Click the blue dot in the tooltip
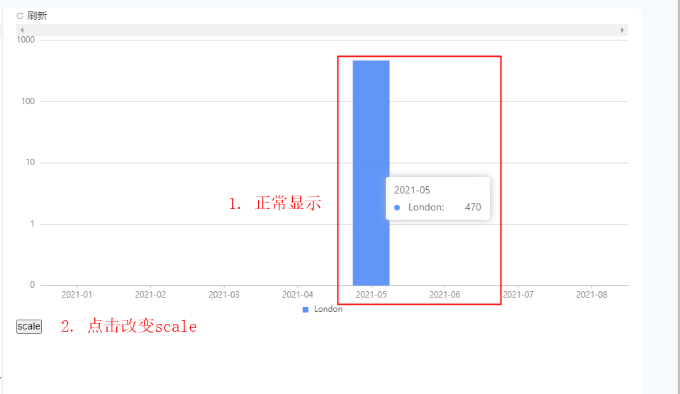The height and width of the screenshot is (394, 680). [x=397, y=208]
